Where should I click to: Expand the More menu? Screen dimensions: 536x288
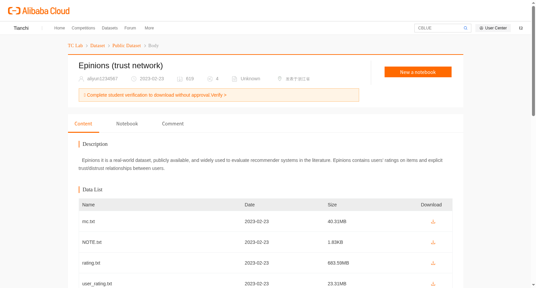pos(149,28)
